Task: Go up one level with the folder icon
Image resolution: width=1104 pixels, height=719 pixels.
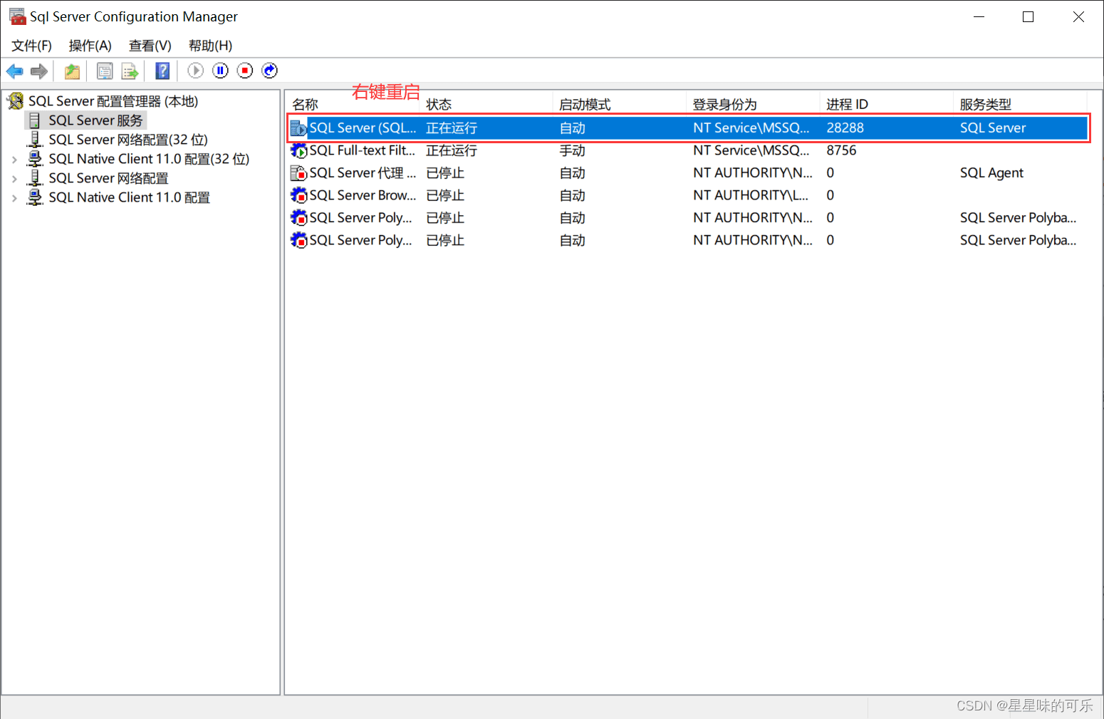Action: (x=72, y=71)
